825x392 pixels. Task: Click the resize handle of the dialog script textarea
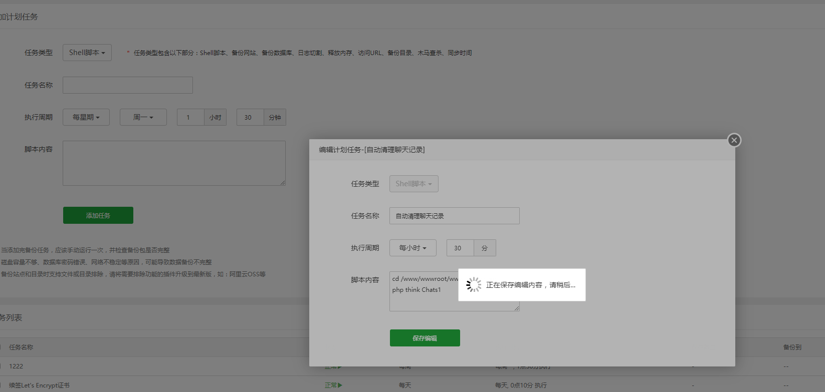tap(517, 308)
